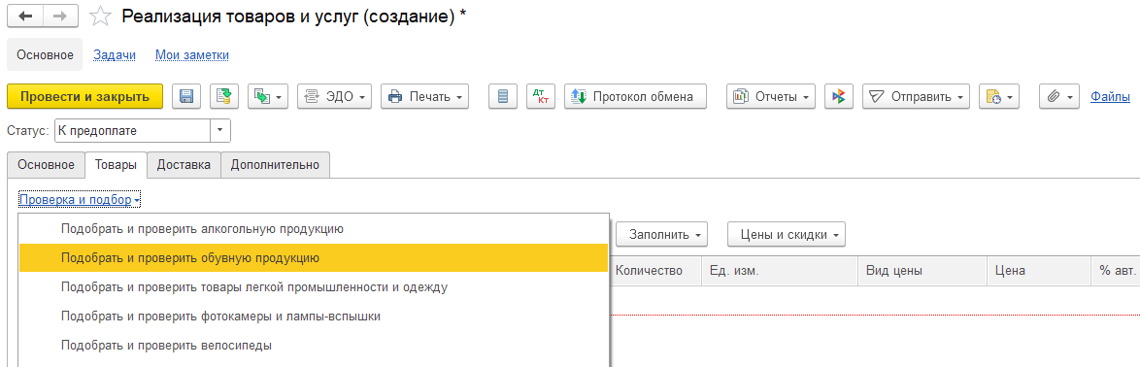Open the create-based-on dropdown icon
Viewport: 1140px width, 367px height.
pos(268,96)
